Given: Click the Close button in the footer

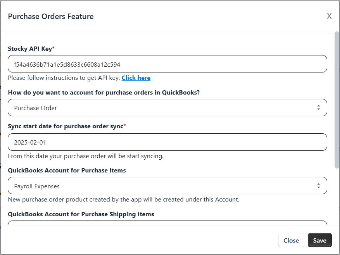Looking at the screenshot, I should (291, 240).
